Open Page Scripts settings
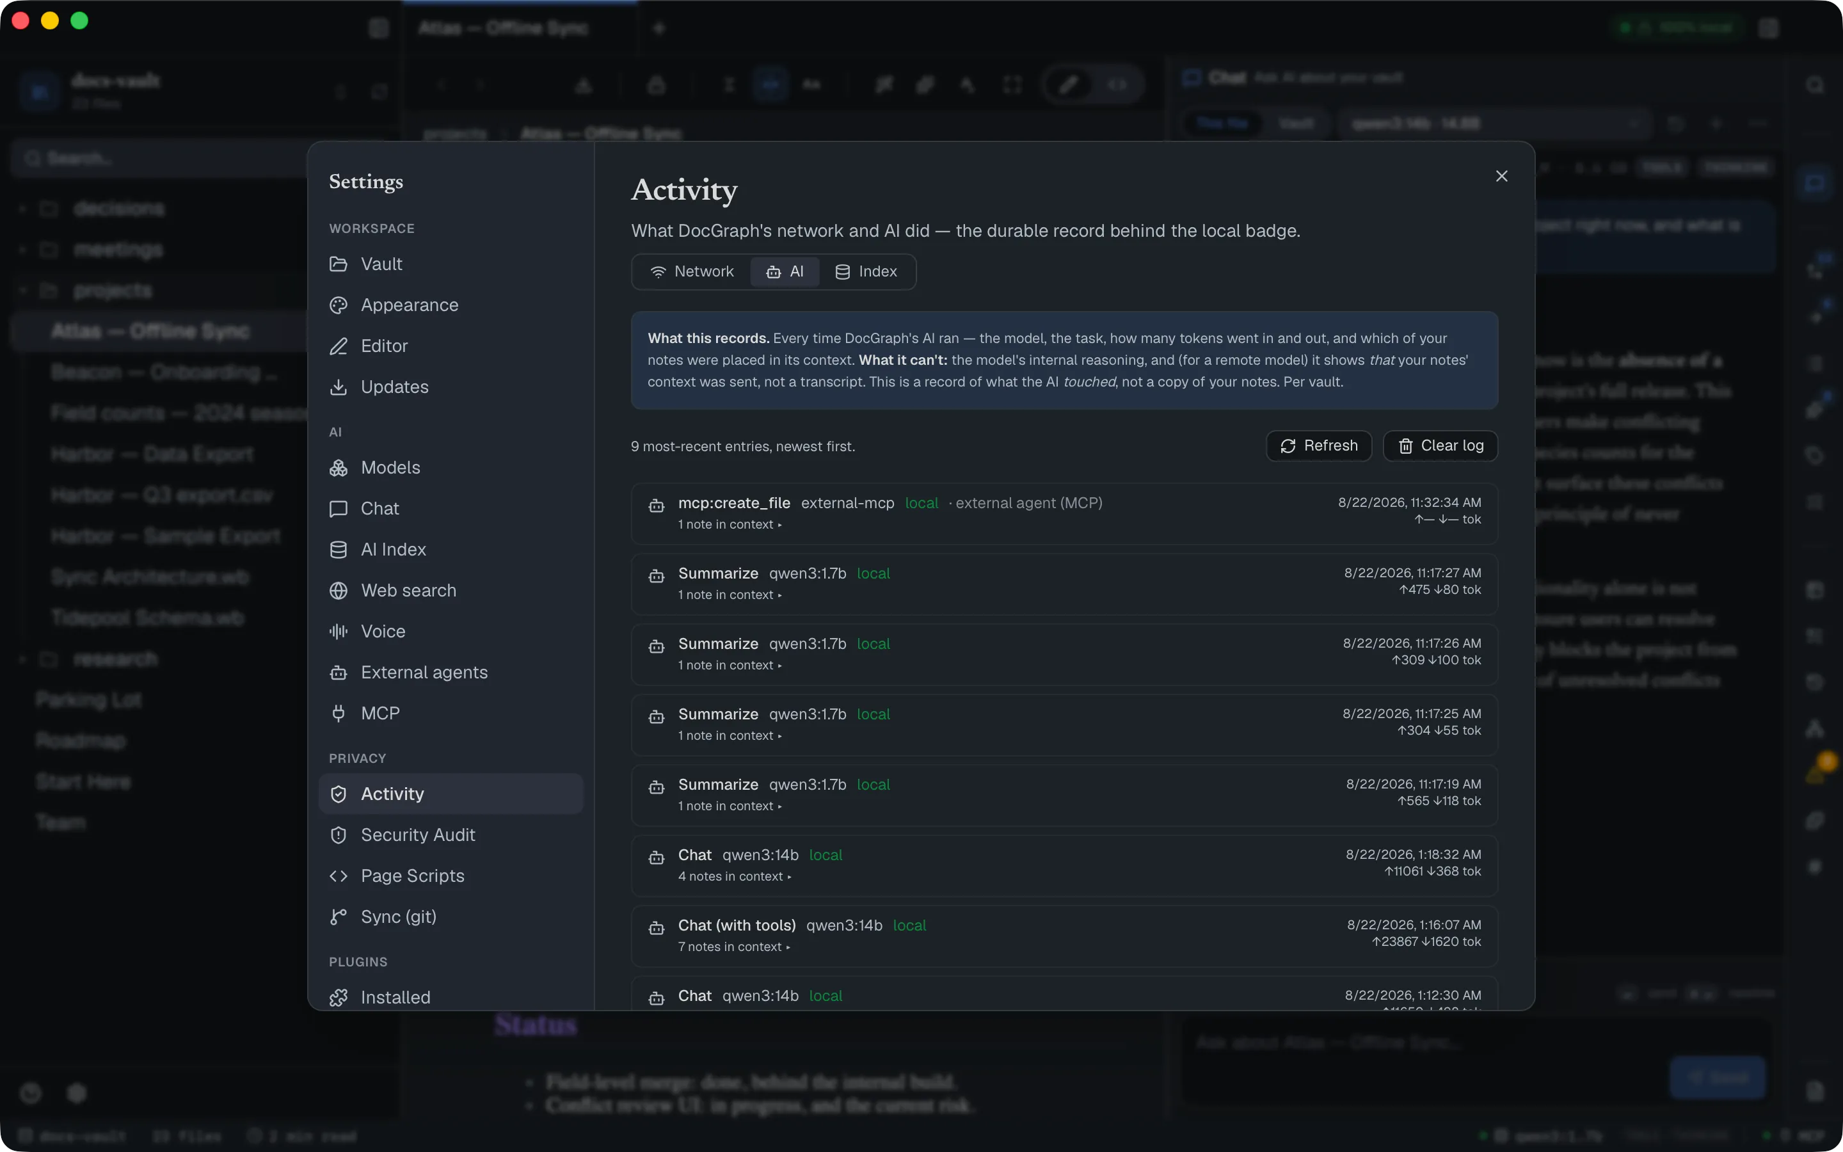The width and height of the screenshot is (1843, 1152). 450,876
